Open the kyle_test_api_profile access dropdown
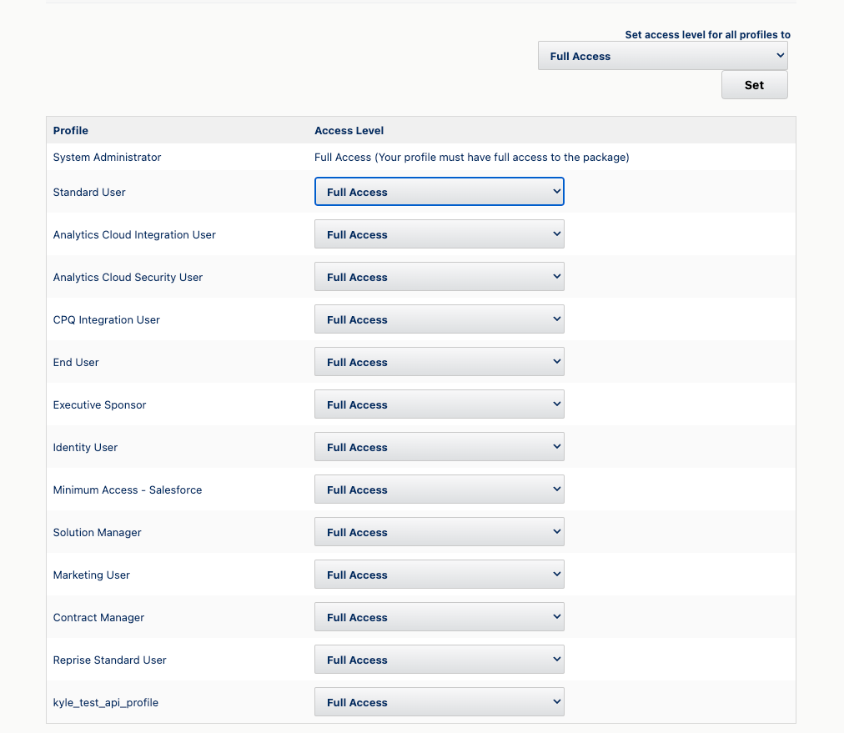 440,701
